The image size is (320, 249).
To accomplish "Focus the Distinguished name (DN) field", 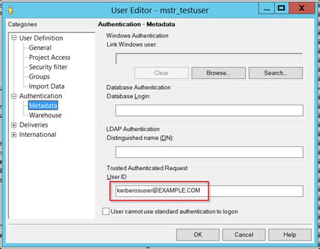I will point(209,152).
